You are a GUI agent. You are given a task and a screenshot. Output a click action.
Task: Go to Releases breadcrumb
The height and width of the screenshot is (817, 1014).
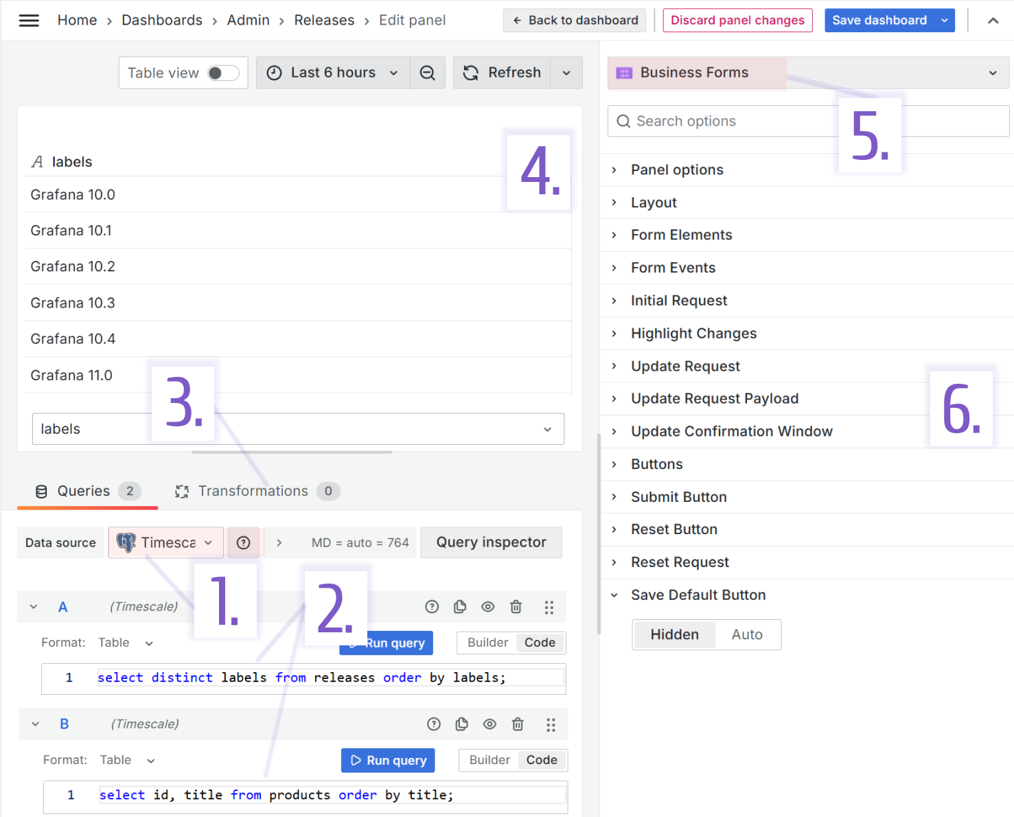coord(324,21)
